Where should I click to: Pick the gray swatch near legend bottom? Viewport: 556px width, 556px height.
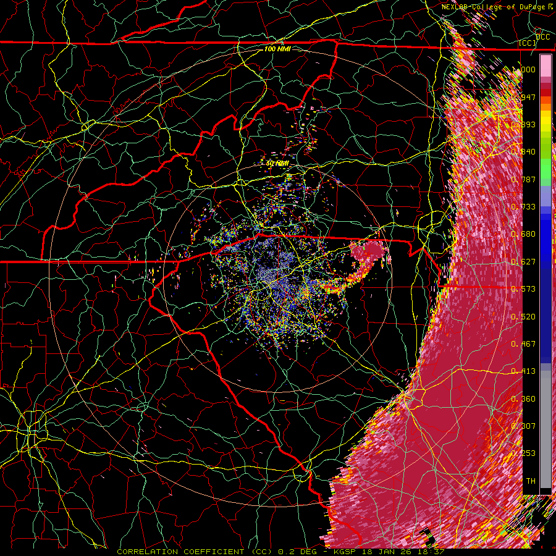pyautogui.click(x=545, y=429)
